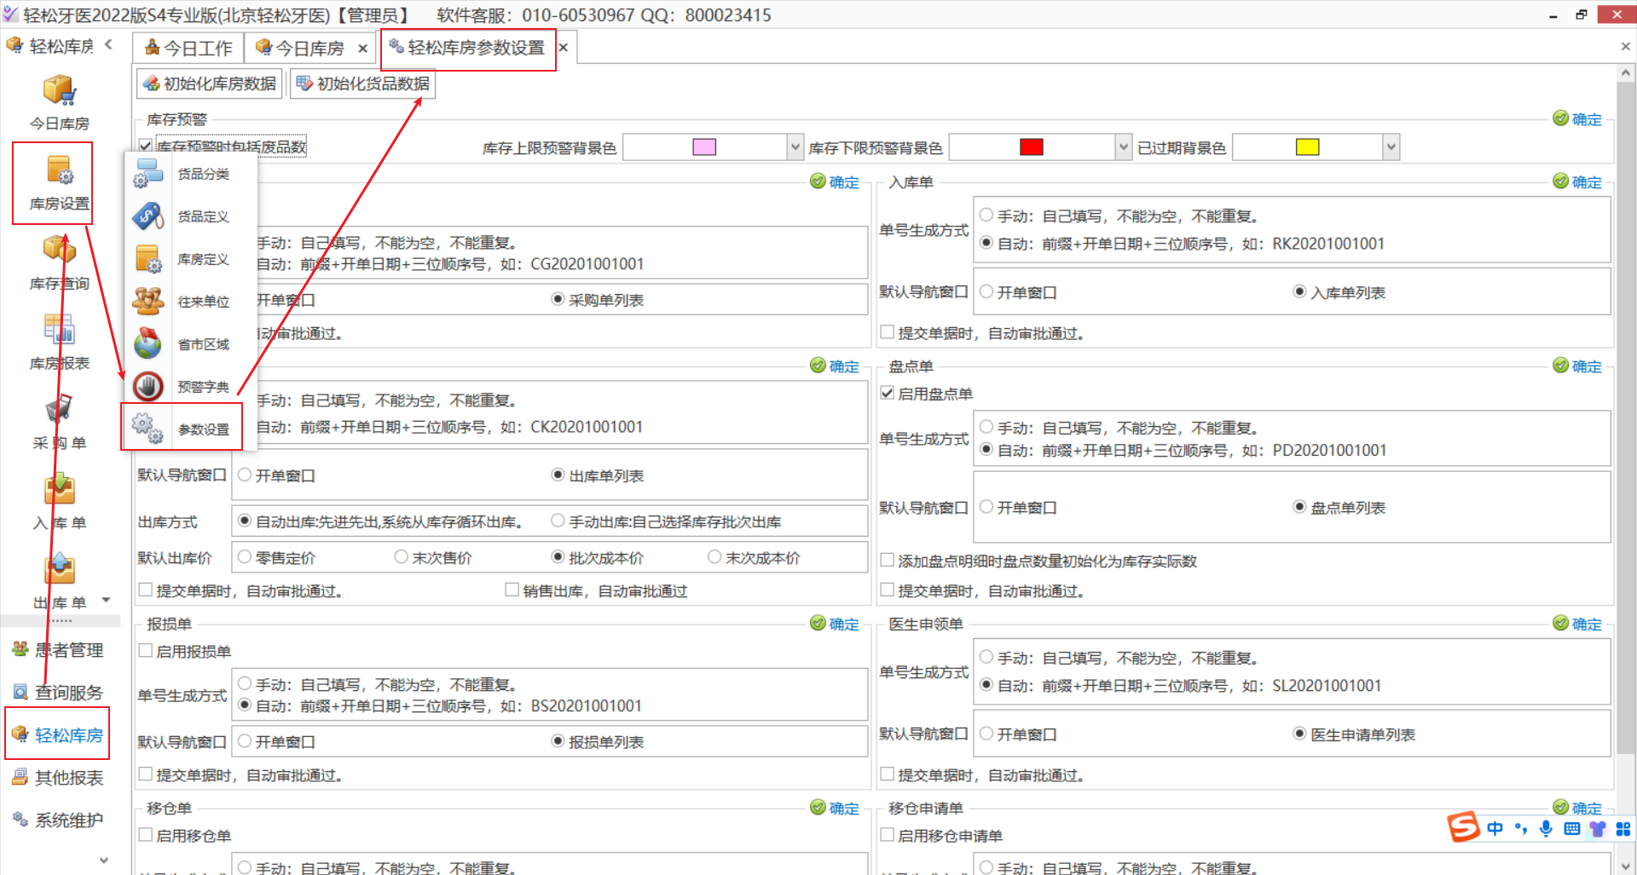Confirm 报损单 settings with 确定
The width and height of the screenshot is (1637, 875).
pos(835,625)
